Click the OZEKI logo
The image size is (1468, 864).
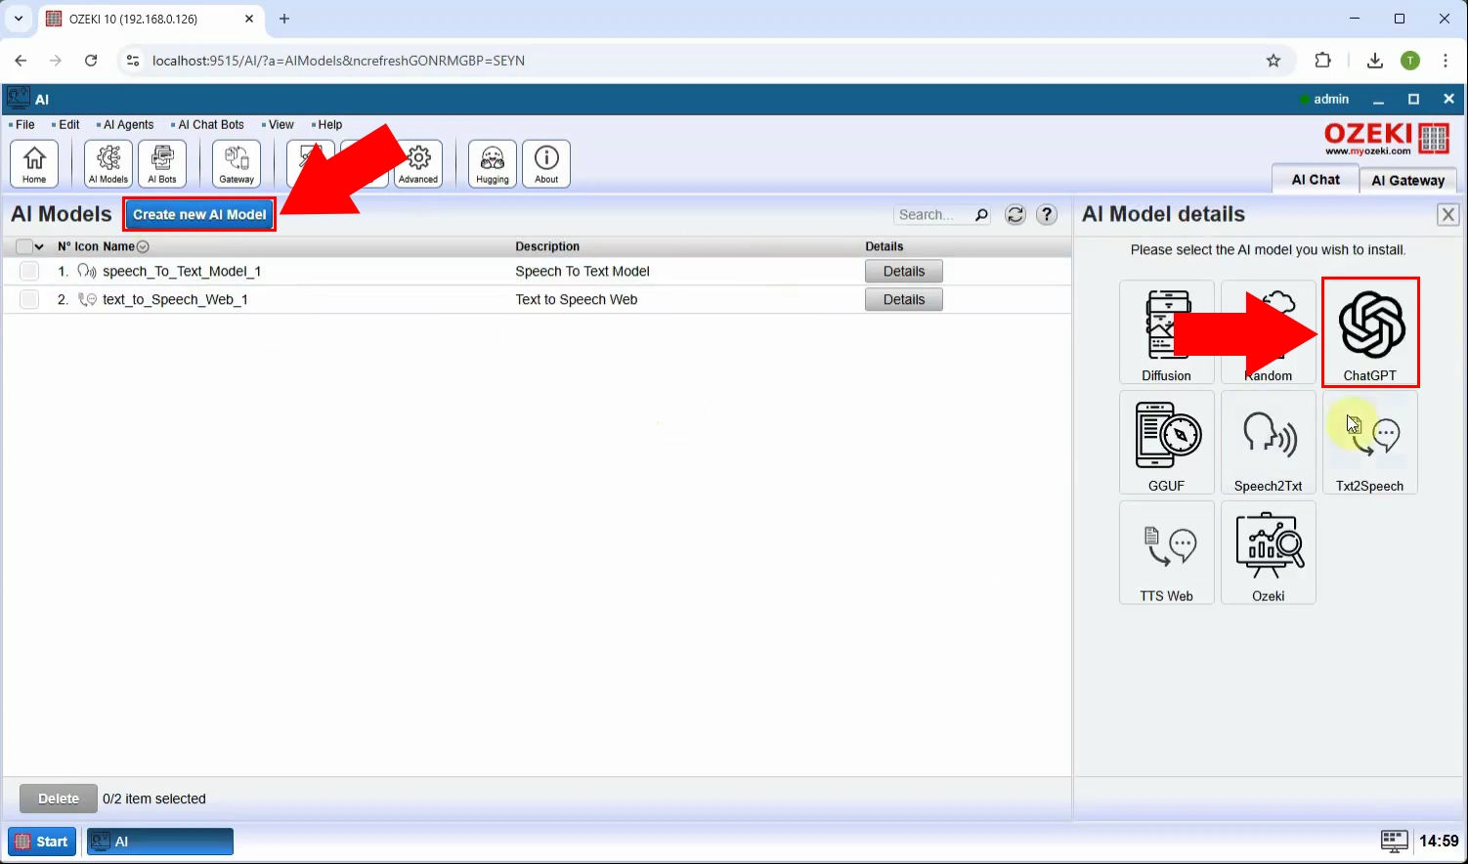click(1386, 139)
